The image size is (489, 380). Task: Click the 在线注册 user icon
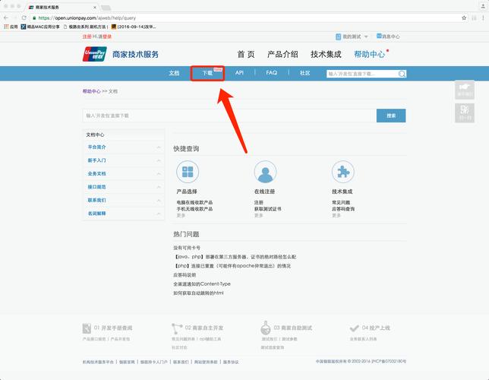pos(264,171)
